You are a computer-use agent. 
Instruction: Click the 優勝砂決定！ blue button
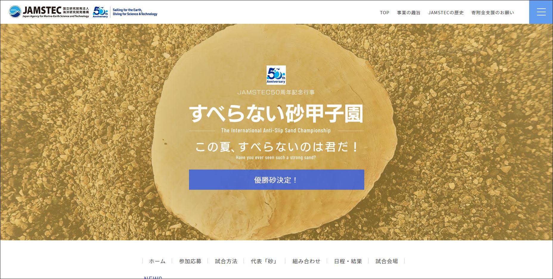coord(277,180)
